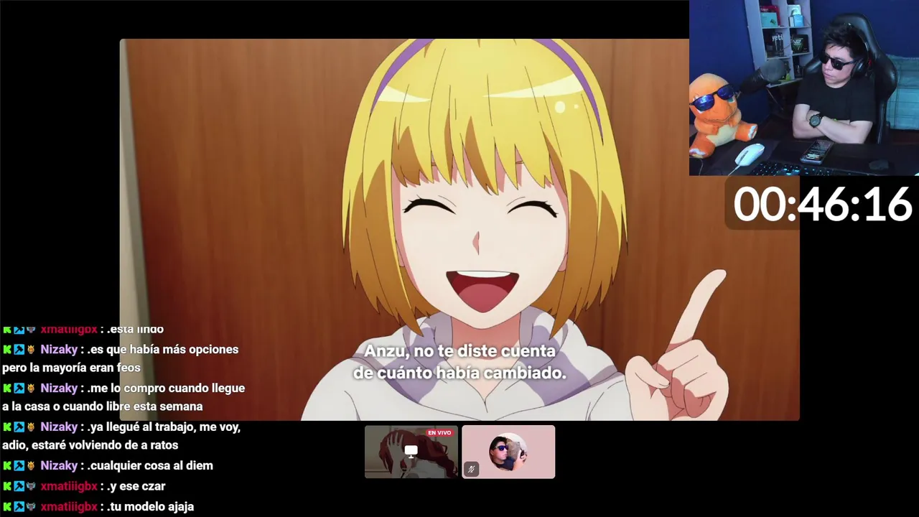Click username Nizaky beside '.cualquier cosa al diem'
The image size is (919, 517).
(x=59, y=465)
